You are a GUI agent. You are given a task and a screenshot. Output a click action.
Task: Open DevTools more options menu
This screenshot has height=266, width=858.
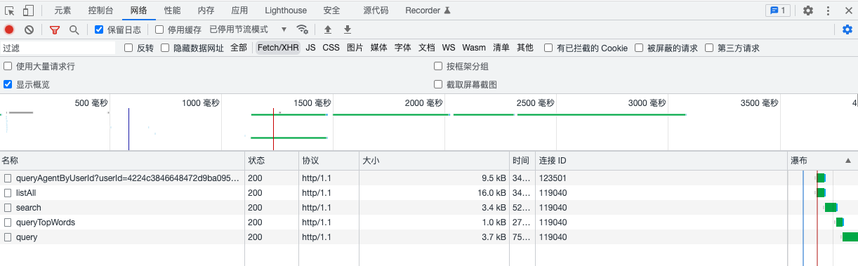[829, 11]
